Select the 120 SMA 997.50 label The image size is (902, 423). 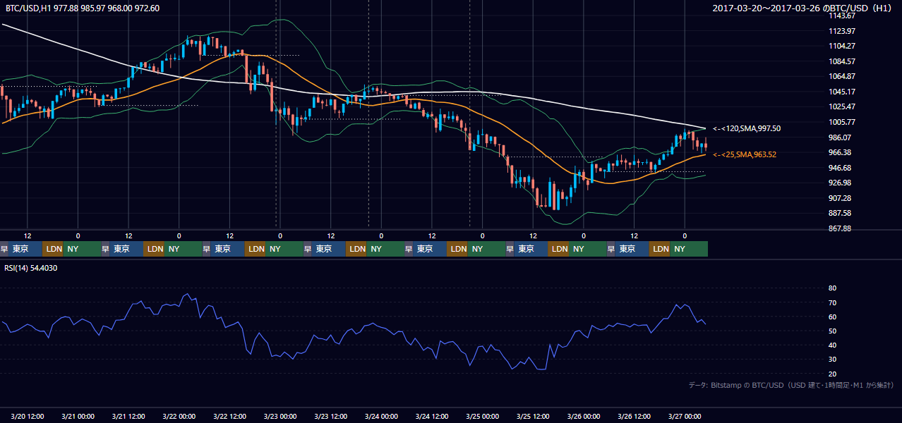coord(747,128)
